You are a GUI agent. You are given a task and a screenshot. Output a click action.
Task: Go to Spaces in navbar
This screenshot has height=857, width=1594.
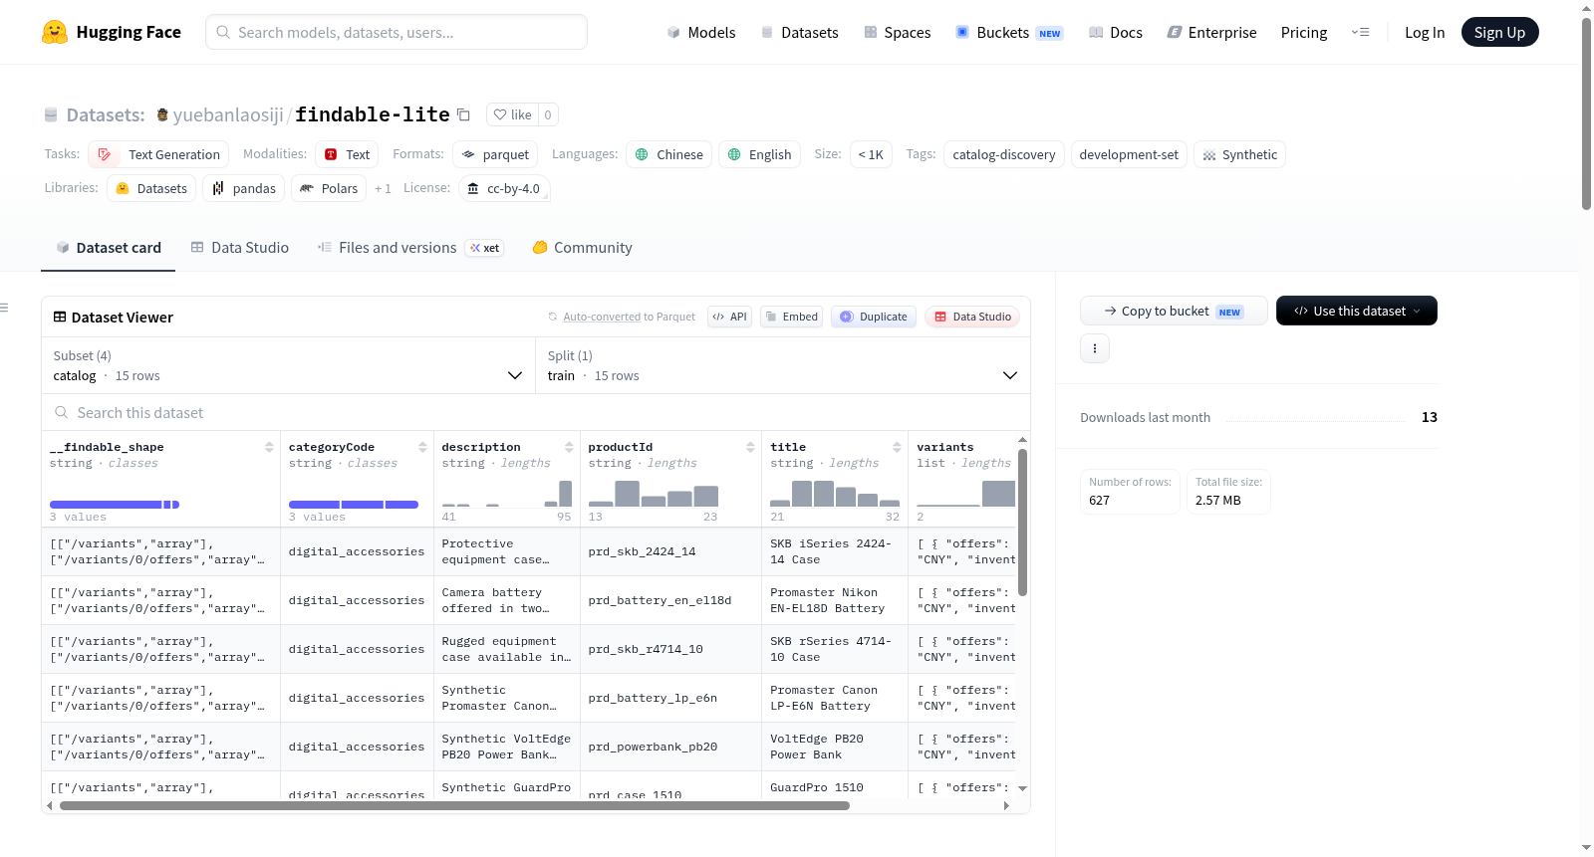[897, 32]
